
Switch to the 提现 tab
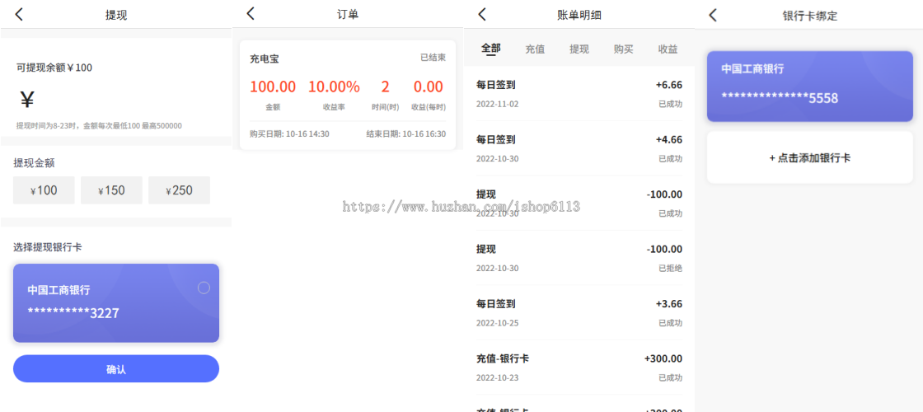[x=579, y=49]
